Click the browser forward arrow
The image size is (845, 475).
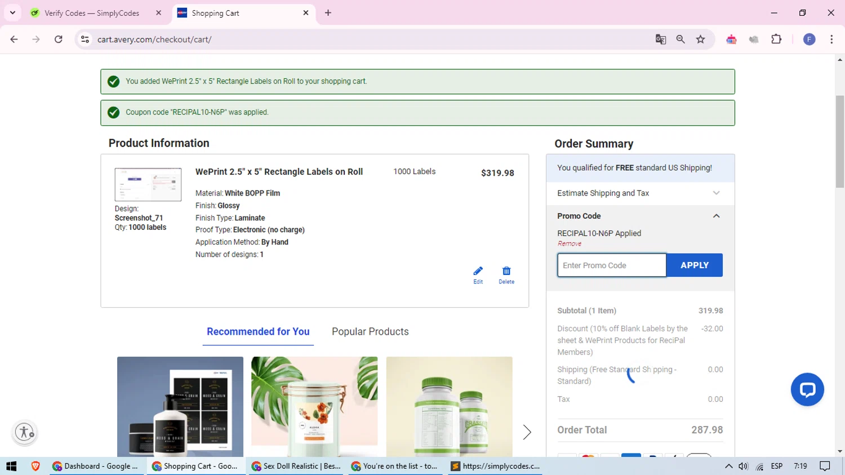pyautogui.click(x=36, y=39)
